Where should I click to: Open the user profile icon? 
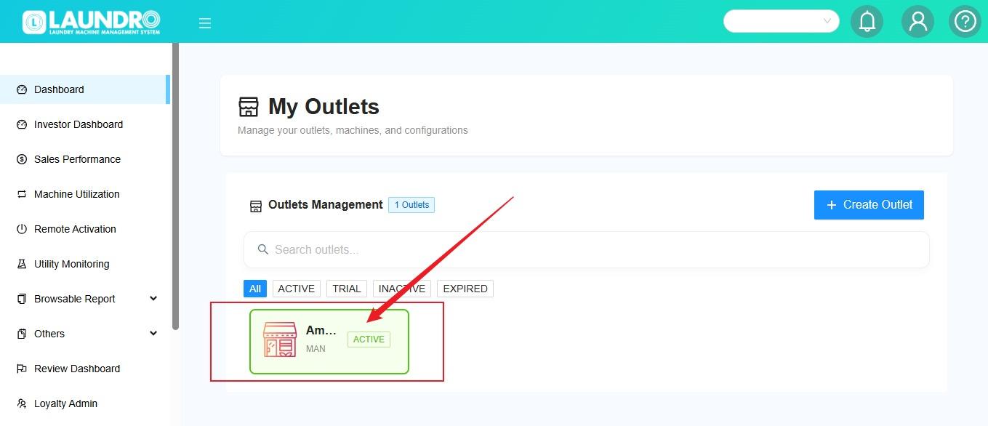pyautogui.click(x=917, y=21)
